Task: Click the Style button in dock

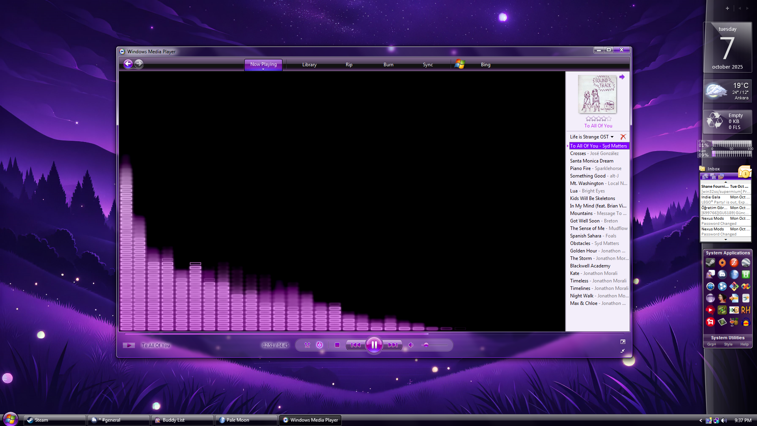Action: 728,344
